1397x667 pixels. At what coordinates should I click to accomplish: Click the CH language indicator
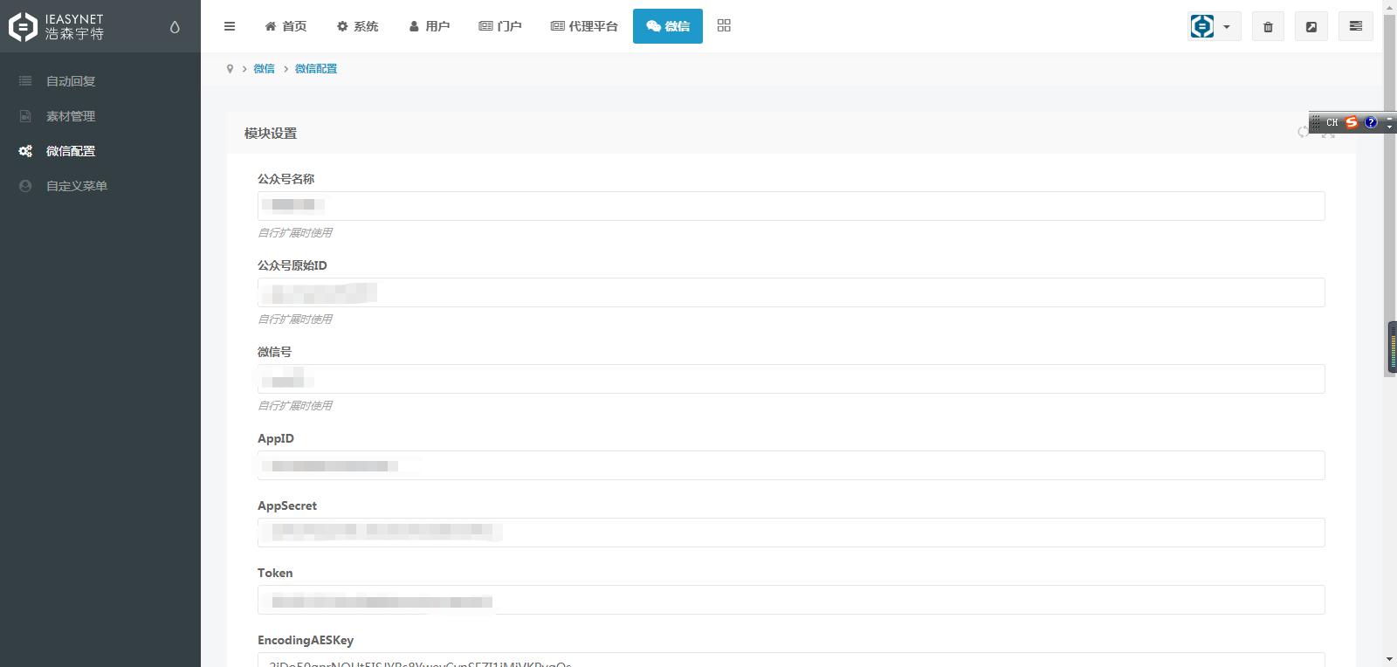pos(1332,122)
